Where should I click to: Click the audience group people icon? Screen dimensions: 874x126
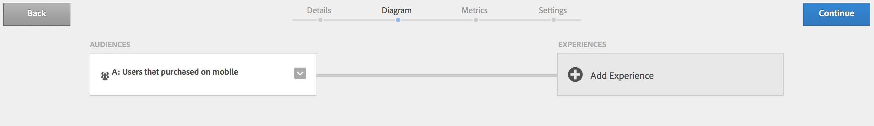coord(105,76)
